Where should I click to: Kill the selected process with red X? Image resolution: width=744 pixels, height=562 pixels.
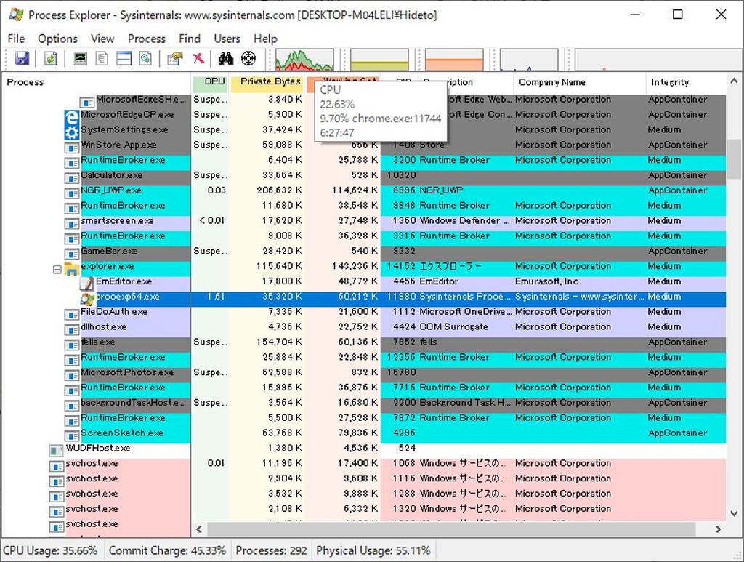tap(198, 58)
